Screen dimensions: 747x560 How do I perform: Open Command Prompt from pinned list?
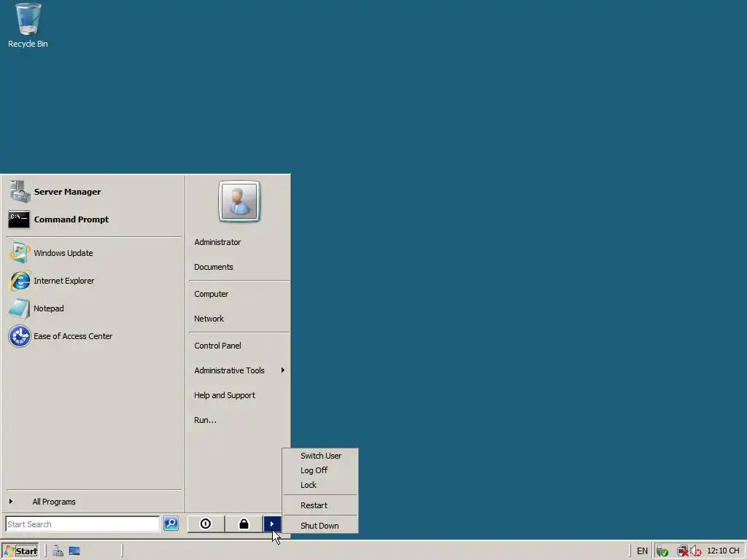[x=94, y=219]
